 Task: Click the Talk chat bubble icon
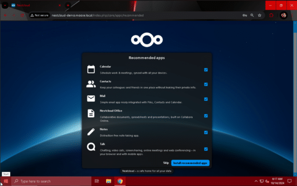pyautogui.click(x=91, y=146)
